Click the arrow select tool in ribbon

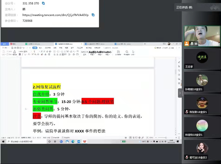(x=133, y=52)
